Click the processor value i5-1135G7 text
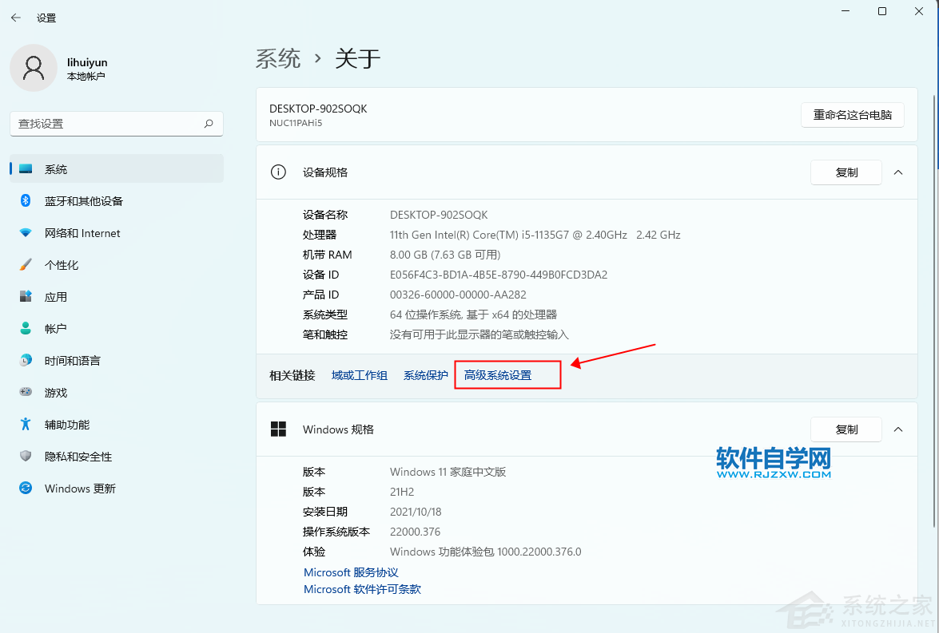The image size is (939, 633). point(535,235)
